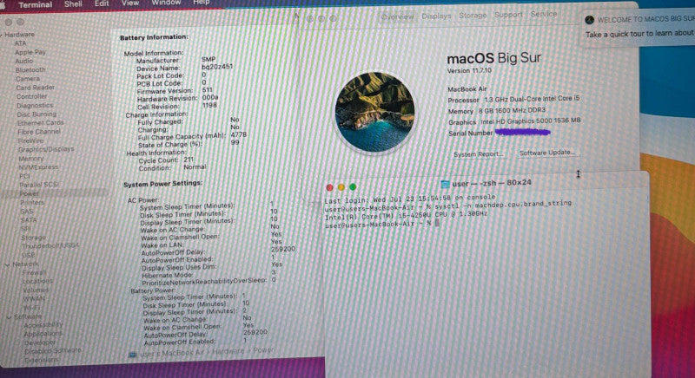
Task: Open the Welcome to macOS Big Sur notification
Action: click(639, 27)
